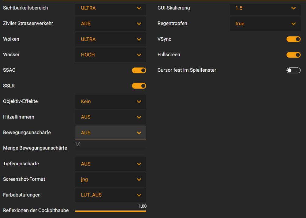Open the Bewegungsunschärfe dropdown
Image resolution: width=306 pixels, height=218 pixels.
(x=110, y=133)
